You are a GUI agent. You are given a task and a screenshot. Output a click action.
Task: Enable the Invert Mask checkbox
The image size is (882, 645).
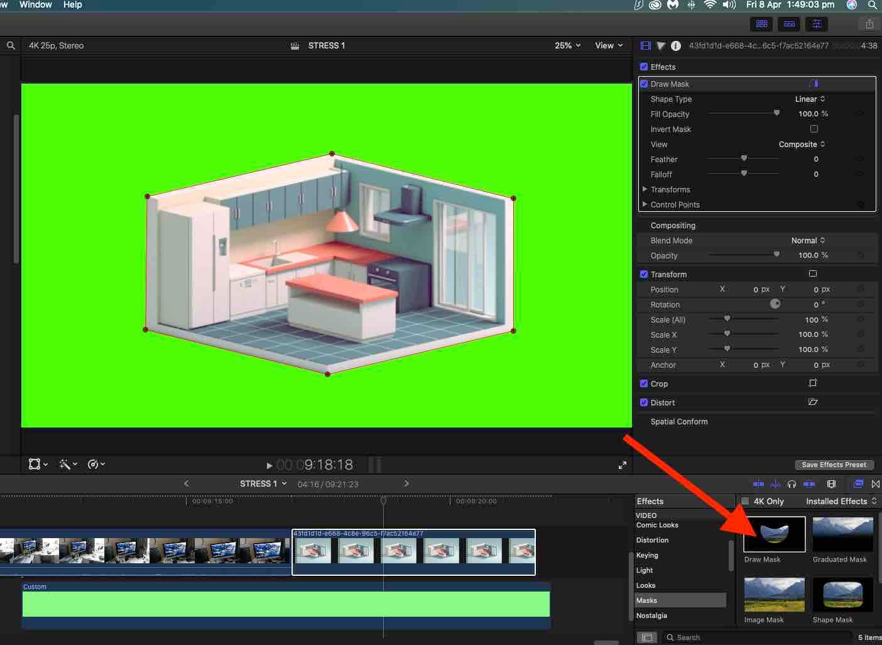click(814, 129)
